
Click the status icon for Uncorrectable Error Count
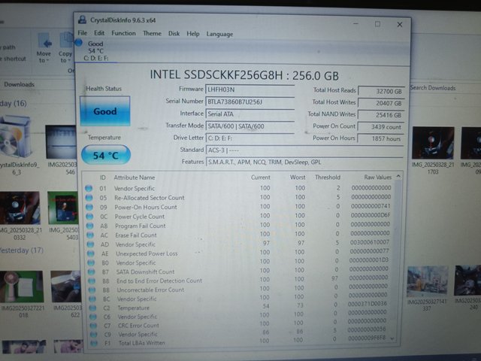92,290
